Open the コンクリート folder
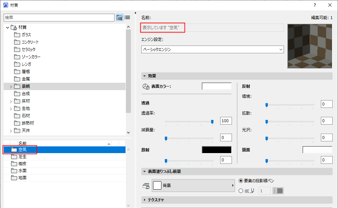Viewport: 338px width, 208px height. (27, 42)
